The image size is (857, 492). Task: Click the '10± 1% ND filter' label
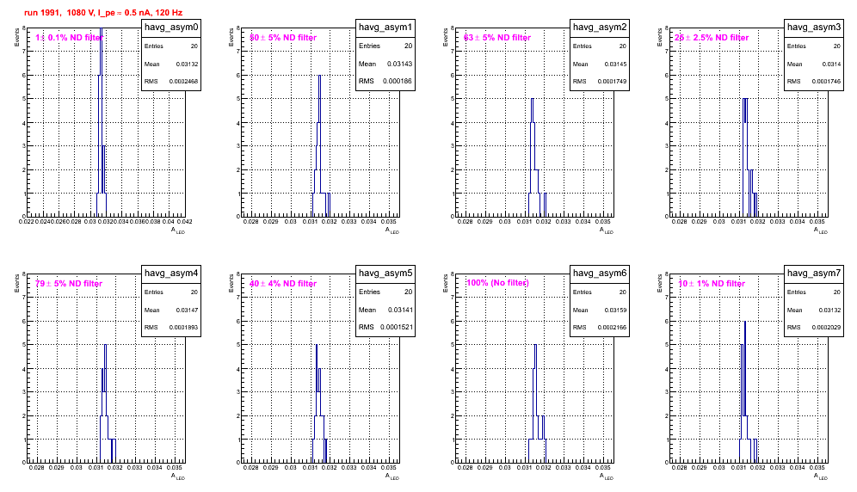point(712,283)
